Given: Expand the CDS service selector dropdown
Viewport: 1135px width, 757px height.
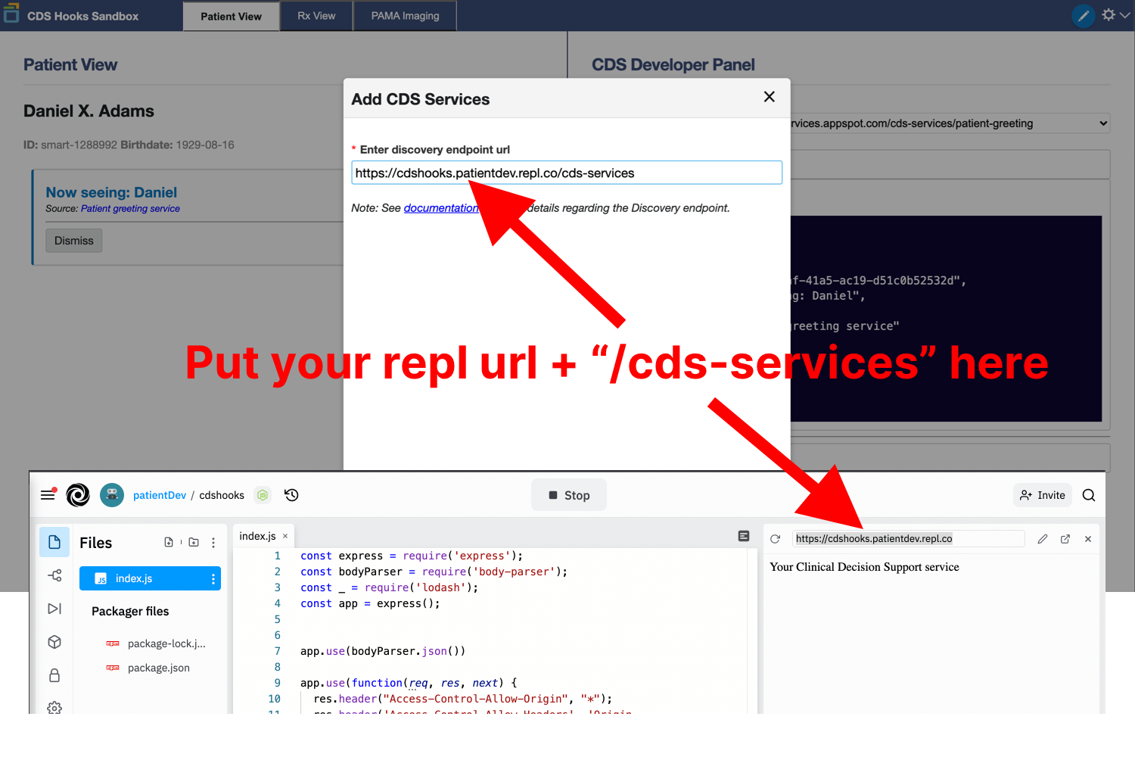Looking at the screenshot, I should [x=950, y=123].
